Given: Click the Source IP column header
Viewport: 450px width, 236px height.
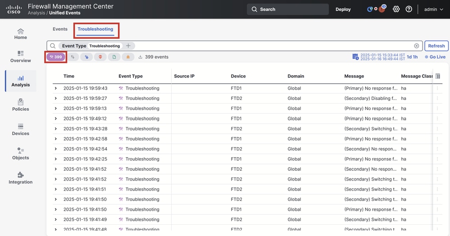Looking at the screenshot, I should pos(184,76).
